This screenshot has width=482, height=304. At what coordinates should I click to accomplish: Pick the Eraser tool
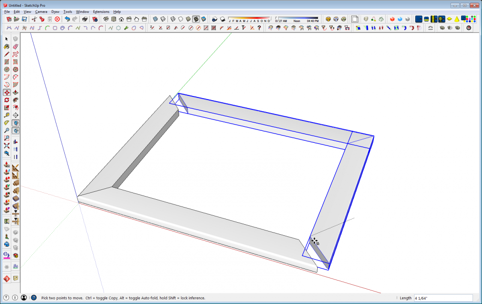point(15,47)
